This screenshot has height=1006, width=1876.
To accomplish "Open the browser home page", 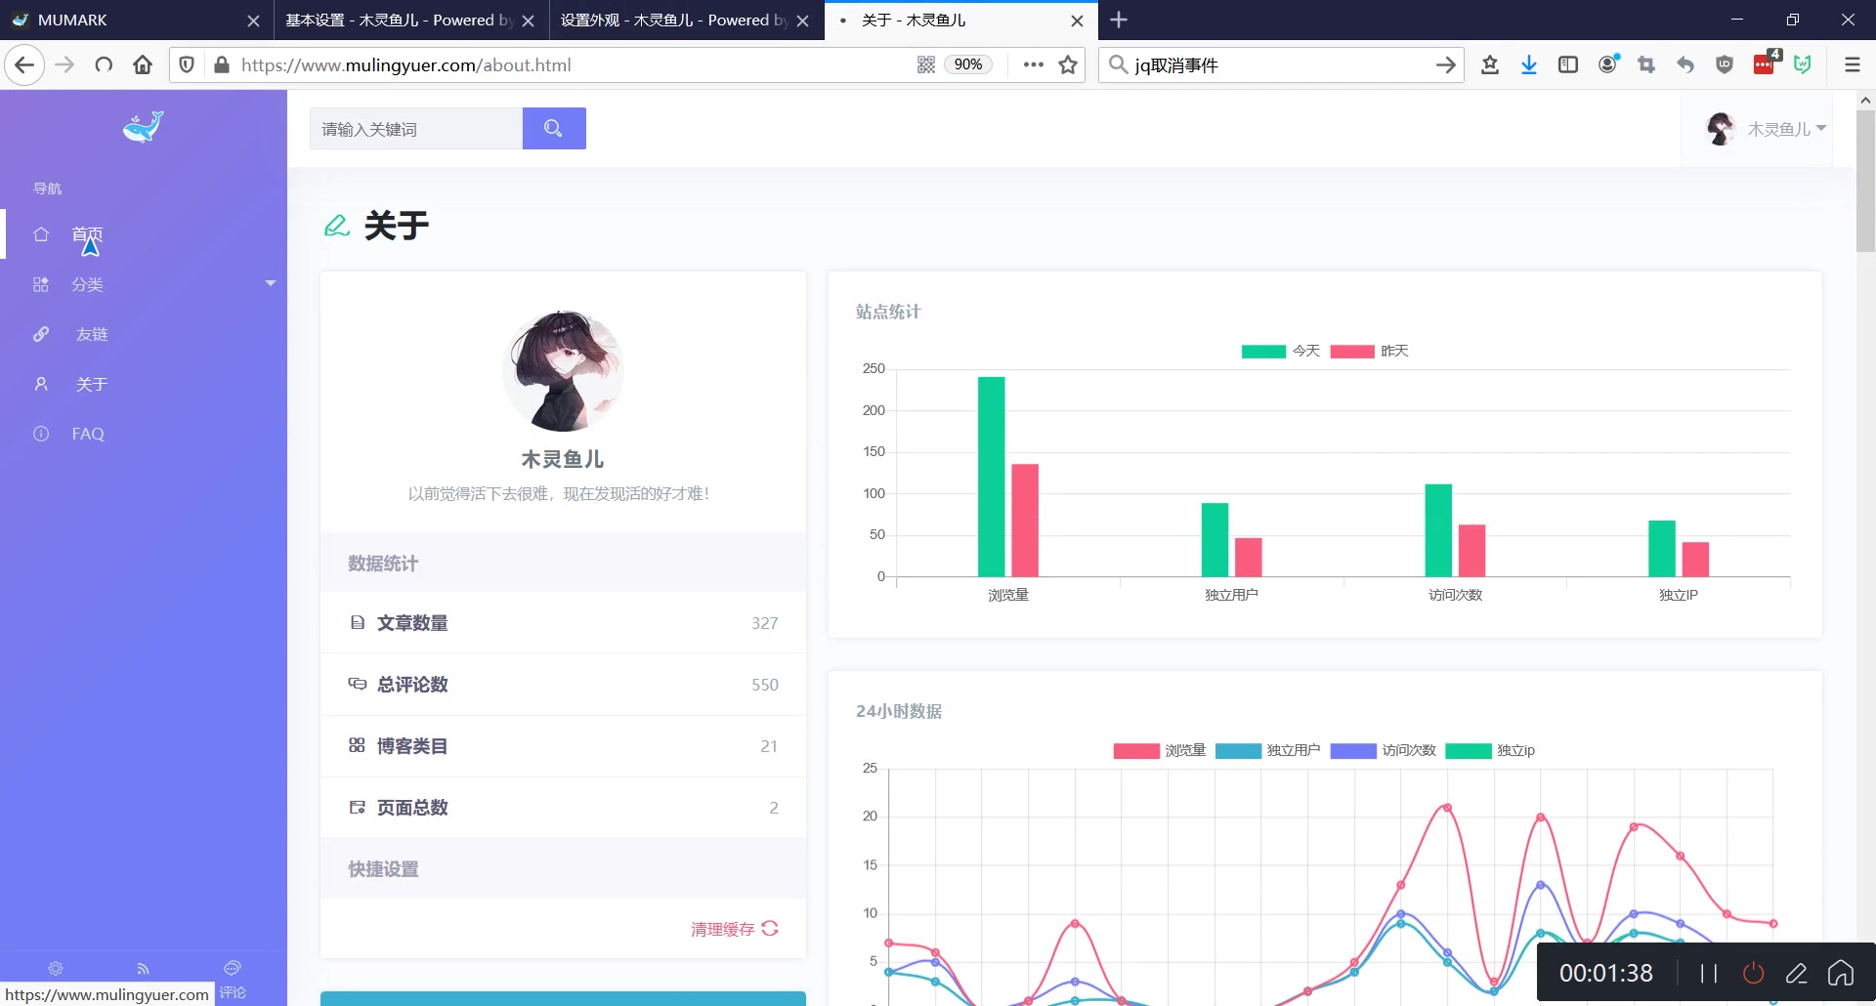I will [x=143, y=65].
